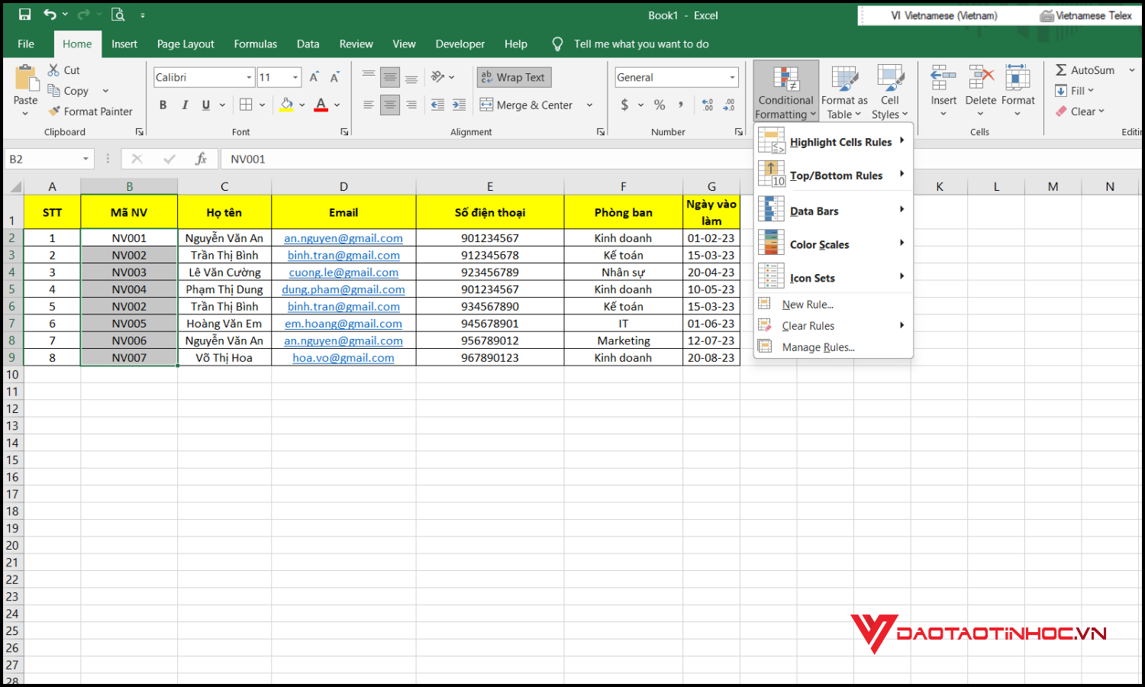The height and width of the screenshot is (687, 1145).
Task: Open the Orientation text rotation options
Action: pos(443,77)
